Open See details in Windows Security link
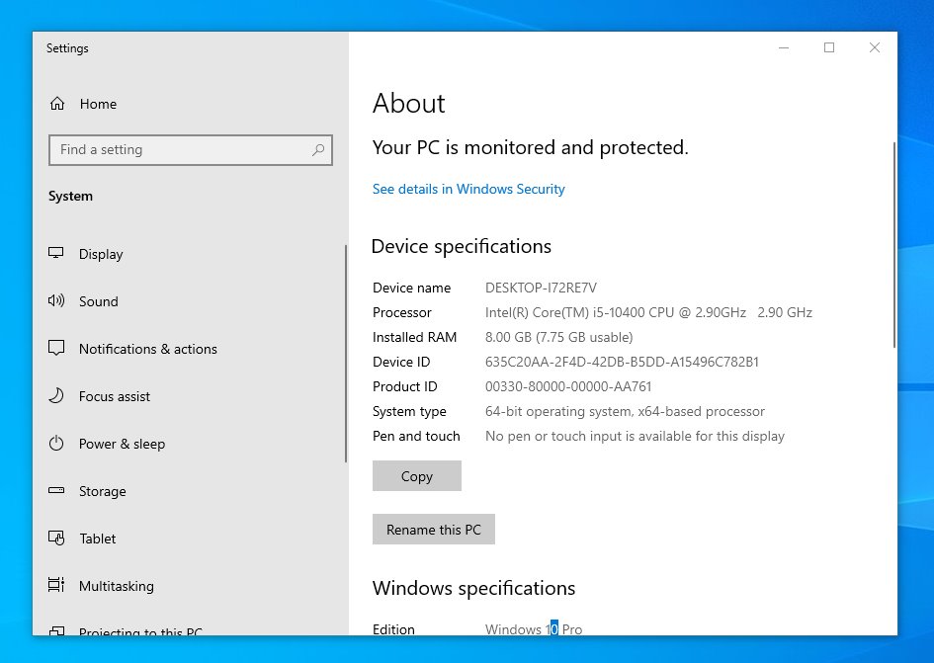The height and width of the screenshot is (663, 934). pyautogui.click(x=468, y=189)
